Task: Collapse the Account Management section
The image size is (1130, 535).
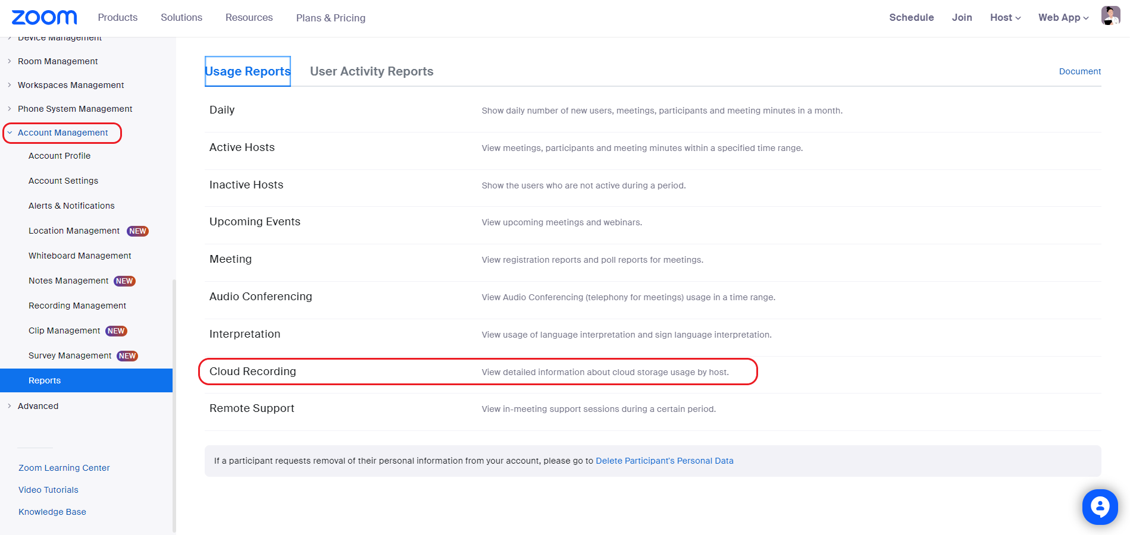Action: (62, 133)
